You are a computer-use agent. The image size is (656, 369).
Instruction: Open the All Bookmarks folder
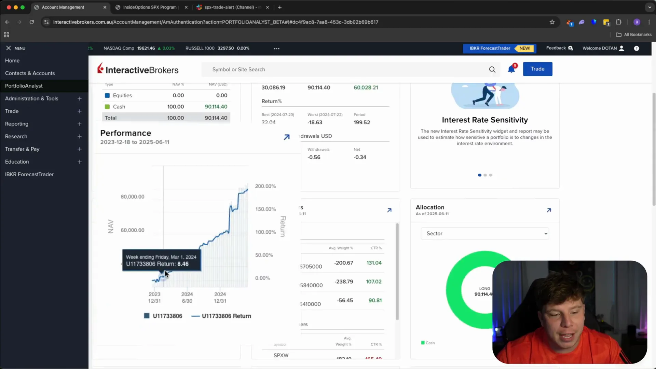[633, 35]
